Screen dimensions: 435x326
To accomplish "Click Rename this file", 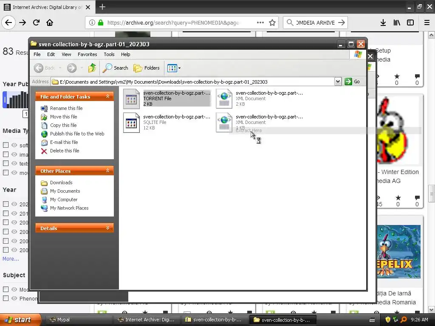I will (66, 108).
